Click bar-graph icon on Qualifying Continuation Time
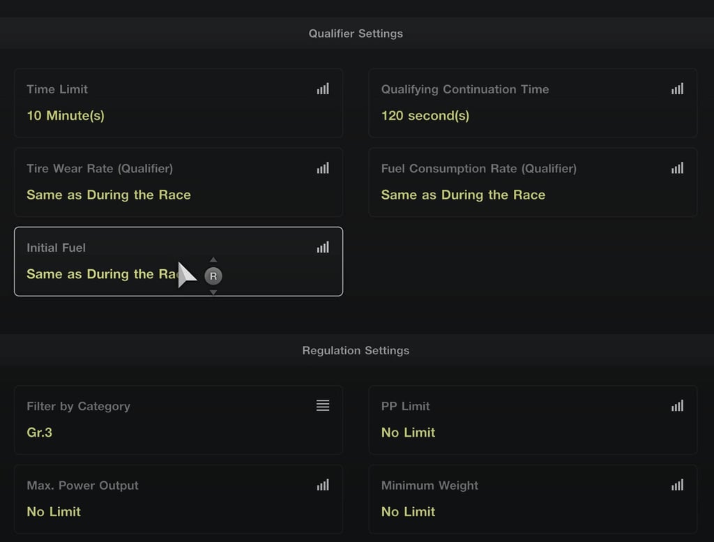The image size is (714, 542). click(677, 89)
